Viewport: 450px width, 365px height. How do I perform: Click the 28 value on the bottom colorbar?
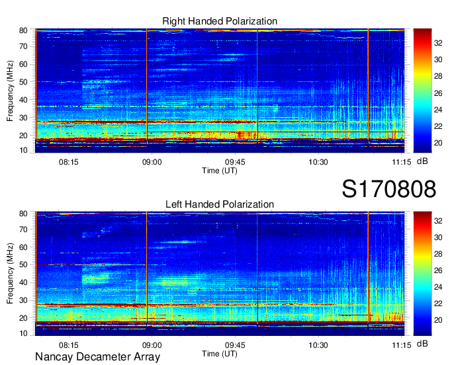(x=438, y=254)
